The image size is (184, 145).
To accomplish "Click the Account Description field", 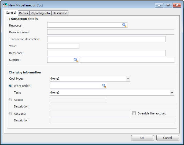I will click(112, 121).
